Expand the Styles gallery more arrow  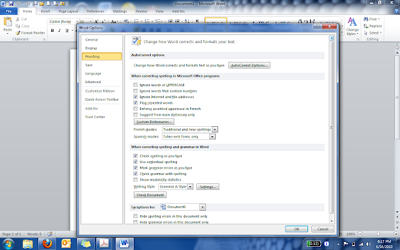click(x=342, y=32)
